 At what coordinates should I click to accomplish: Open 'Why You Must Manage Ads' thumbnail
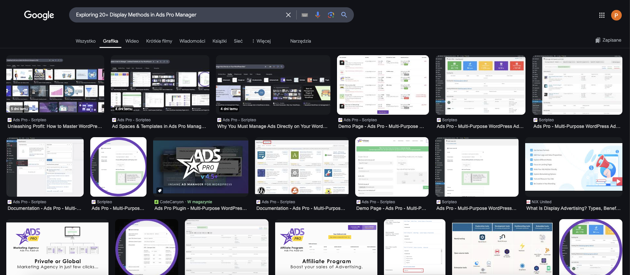point(273,85)
